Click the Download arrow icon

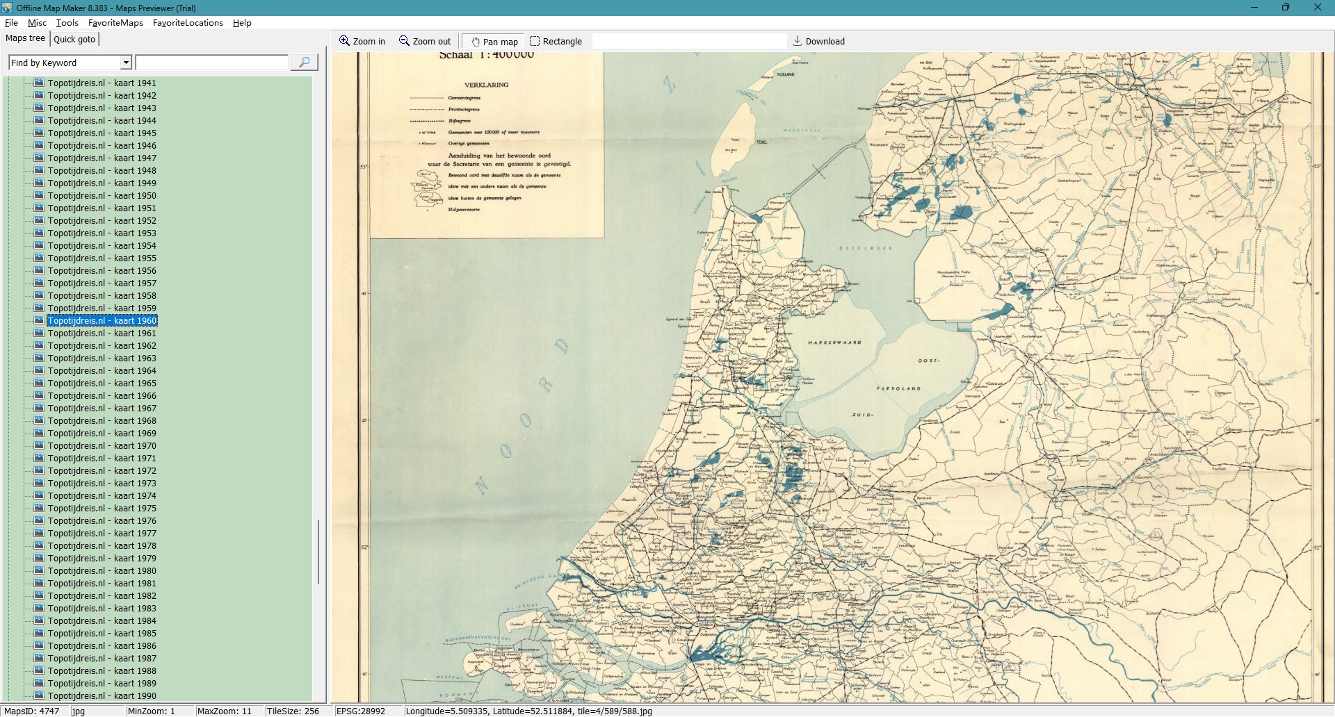point(797,41)
